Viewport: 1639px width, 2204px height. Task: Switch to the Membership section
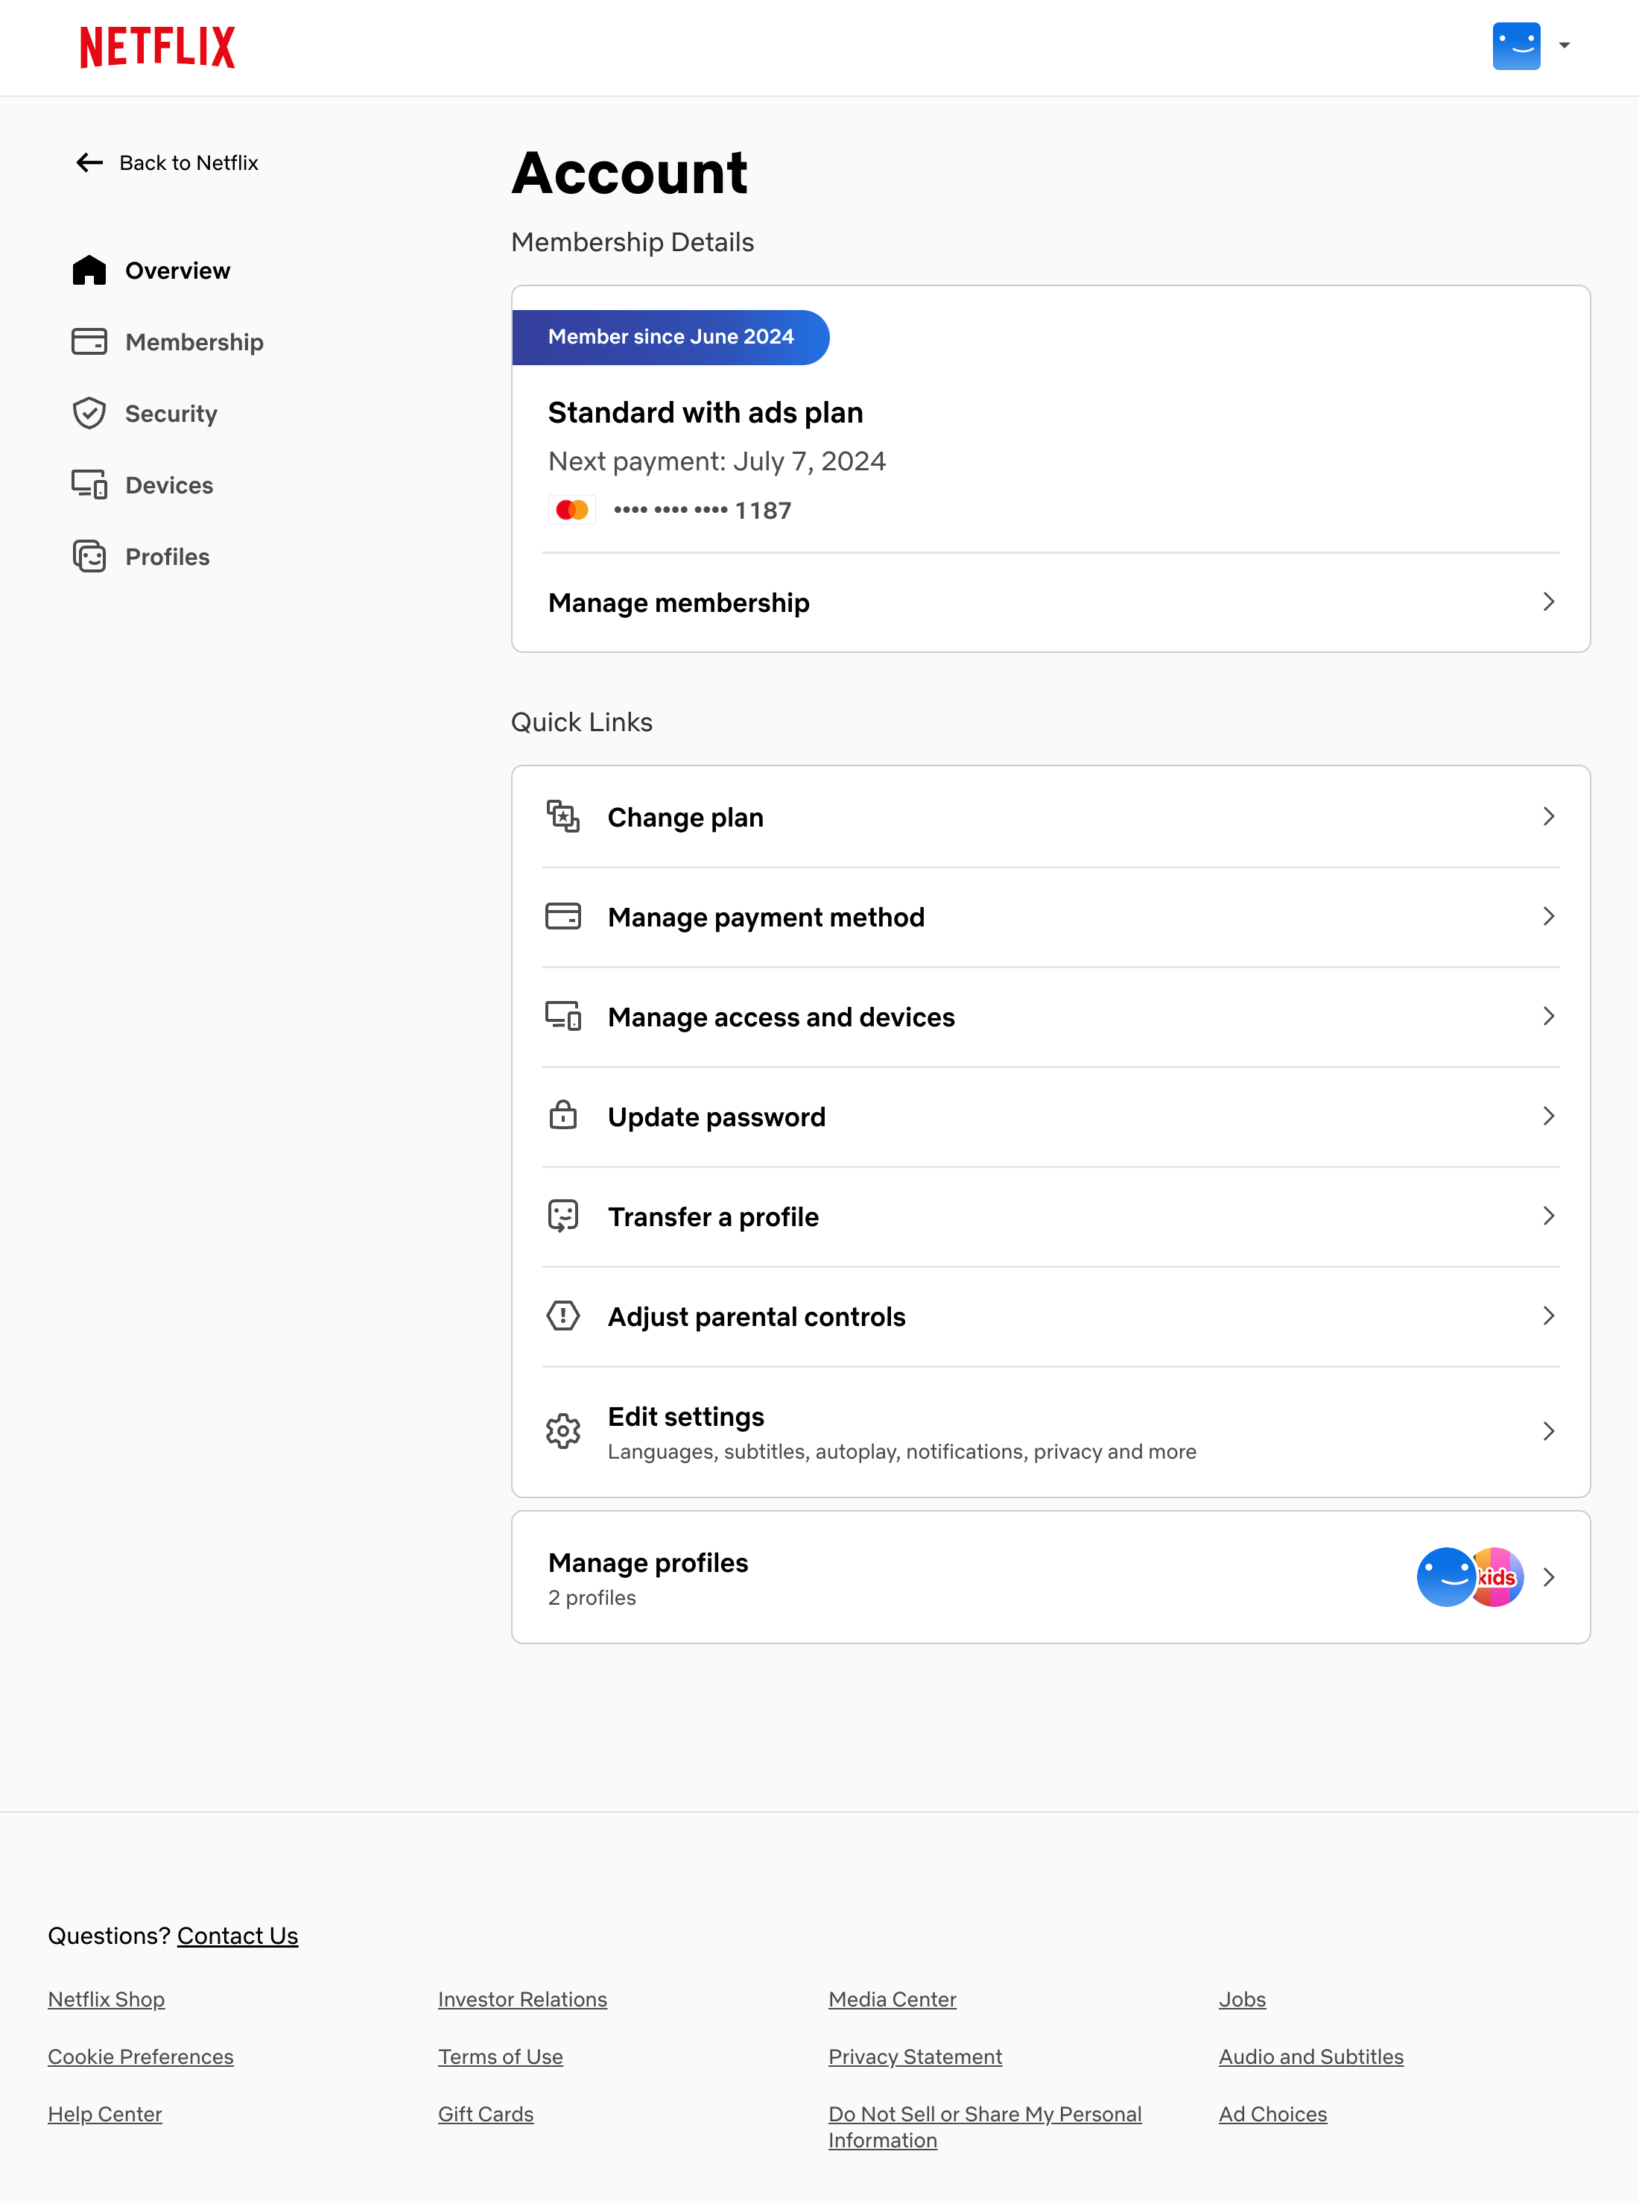point(194,341)
